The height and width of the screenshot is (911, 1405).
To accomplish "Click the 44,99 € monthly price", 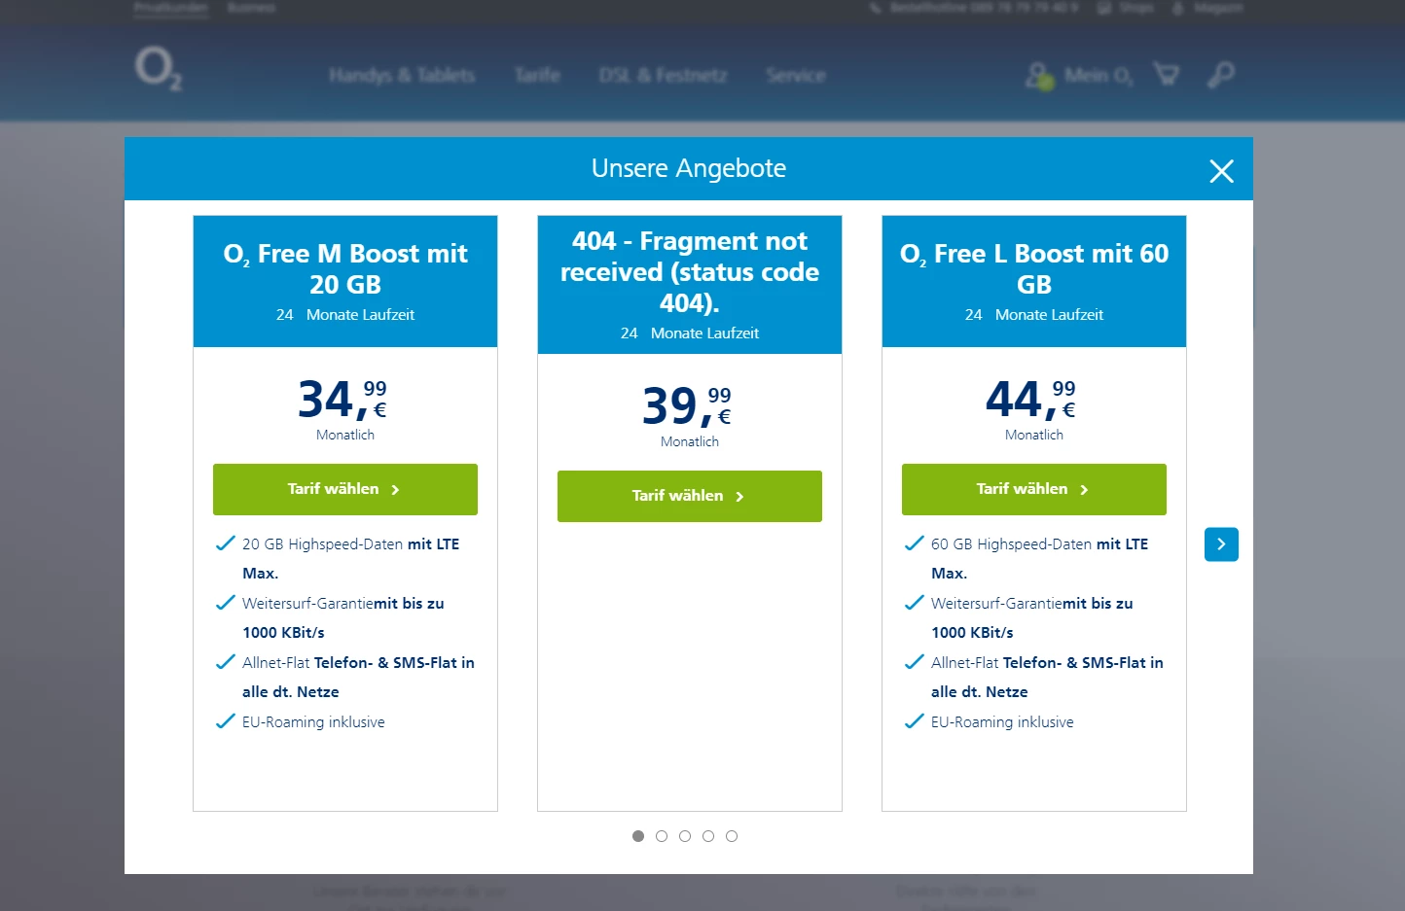I will [1031, 400].
